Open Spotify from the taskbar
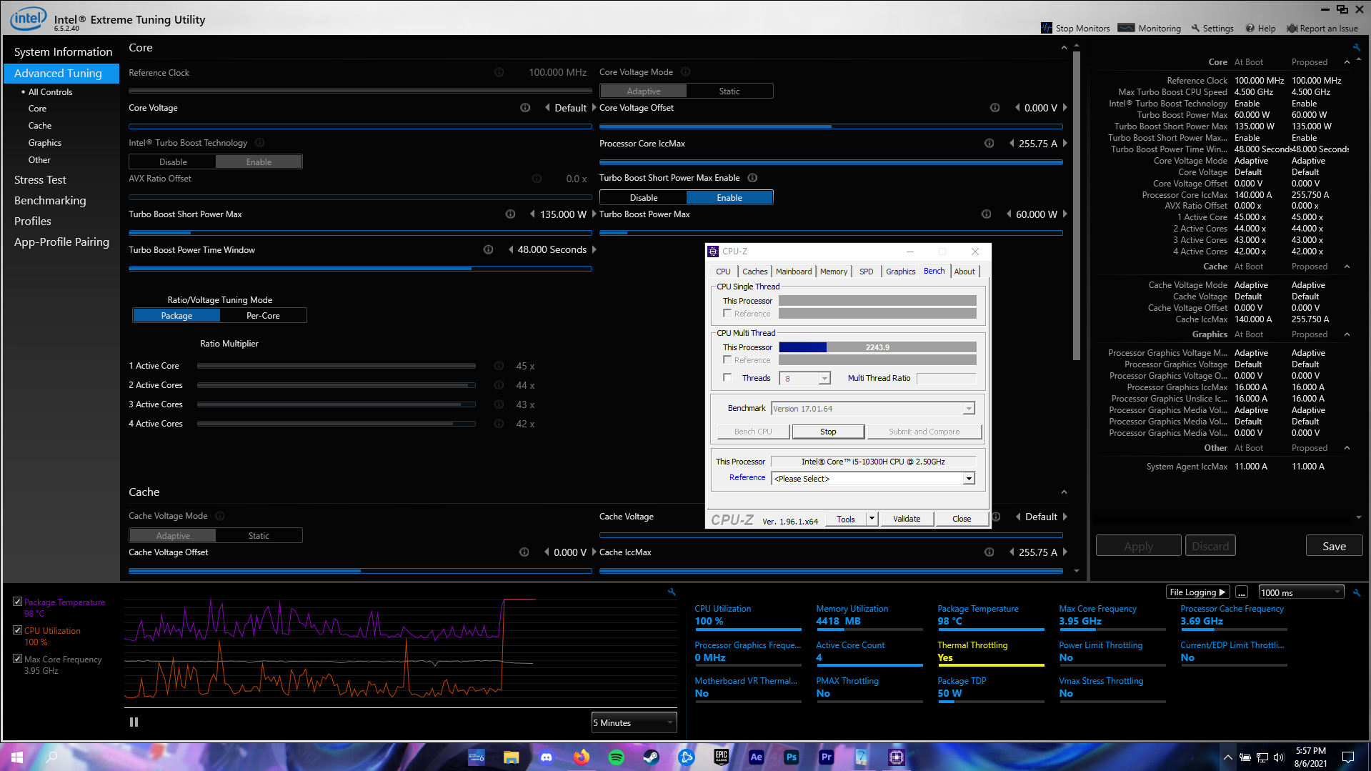This screenshot has height=771, width=1371. 616,757
